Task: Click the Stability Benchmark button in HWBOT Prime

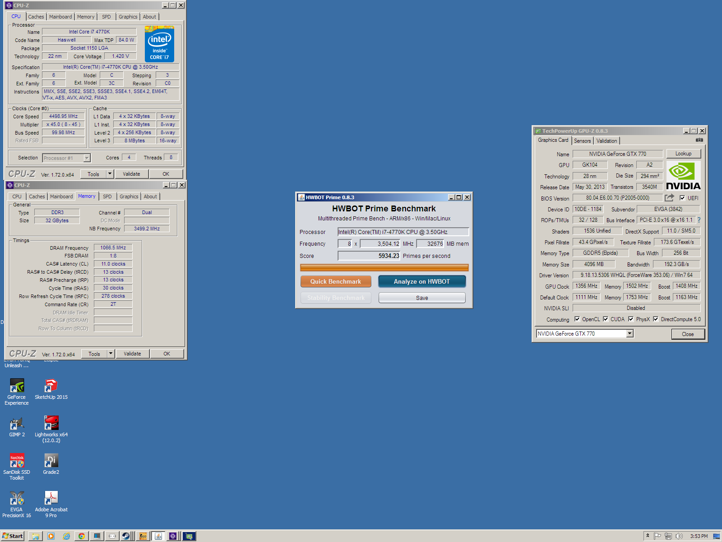Action: [x=336, y=298]
